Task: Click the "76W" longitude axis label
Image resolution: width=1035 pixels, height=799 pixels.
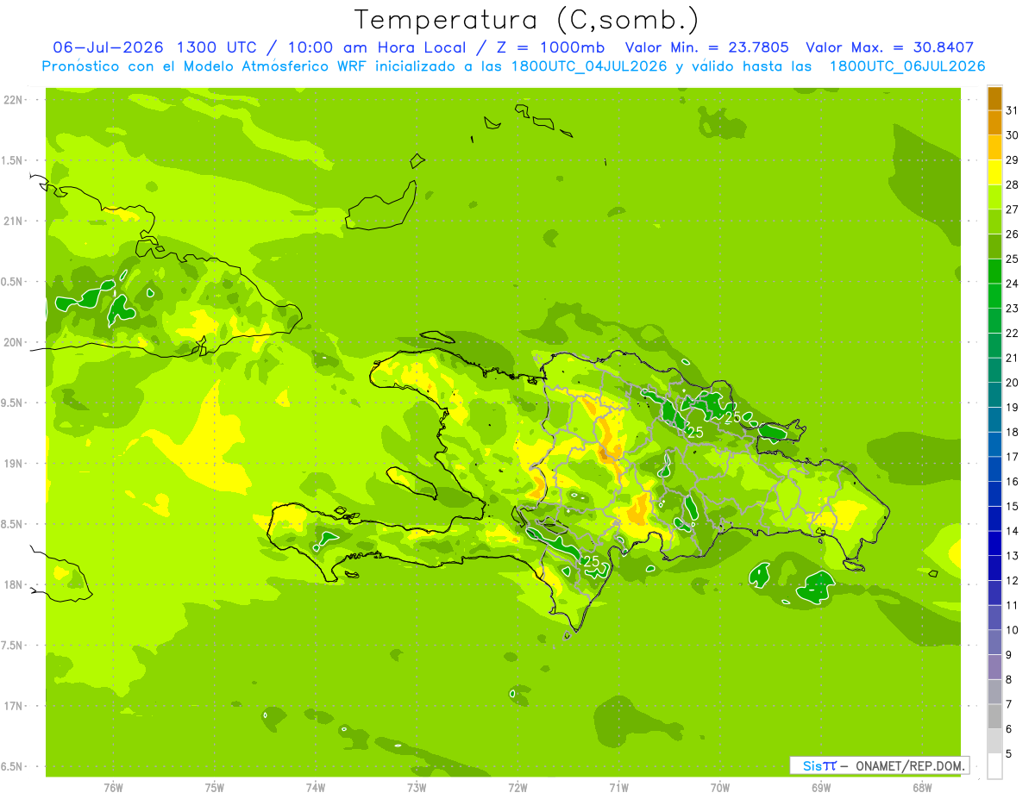Action: coord(113,788)
